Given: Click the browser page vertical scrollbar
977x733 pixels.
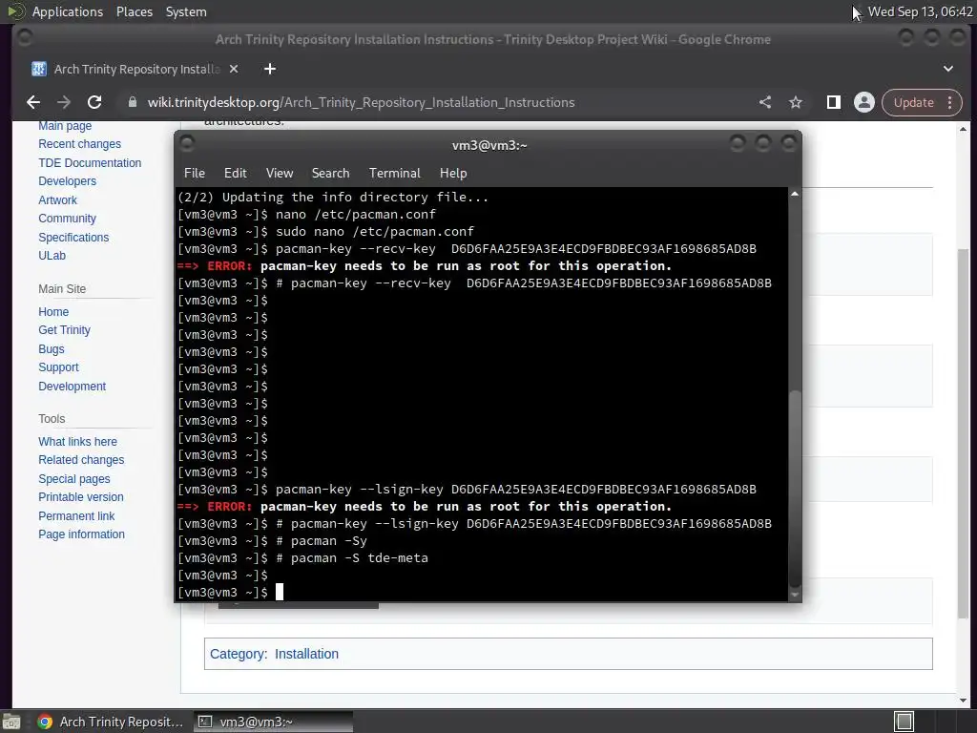Looking at the screenshot, I should click(963, 433).
